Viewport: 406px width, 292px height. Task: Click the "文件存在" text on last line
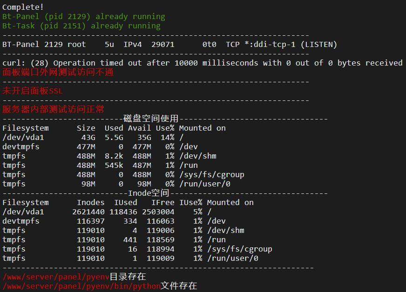(x=179, y=286)
